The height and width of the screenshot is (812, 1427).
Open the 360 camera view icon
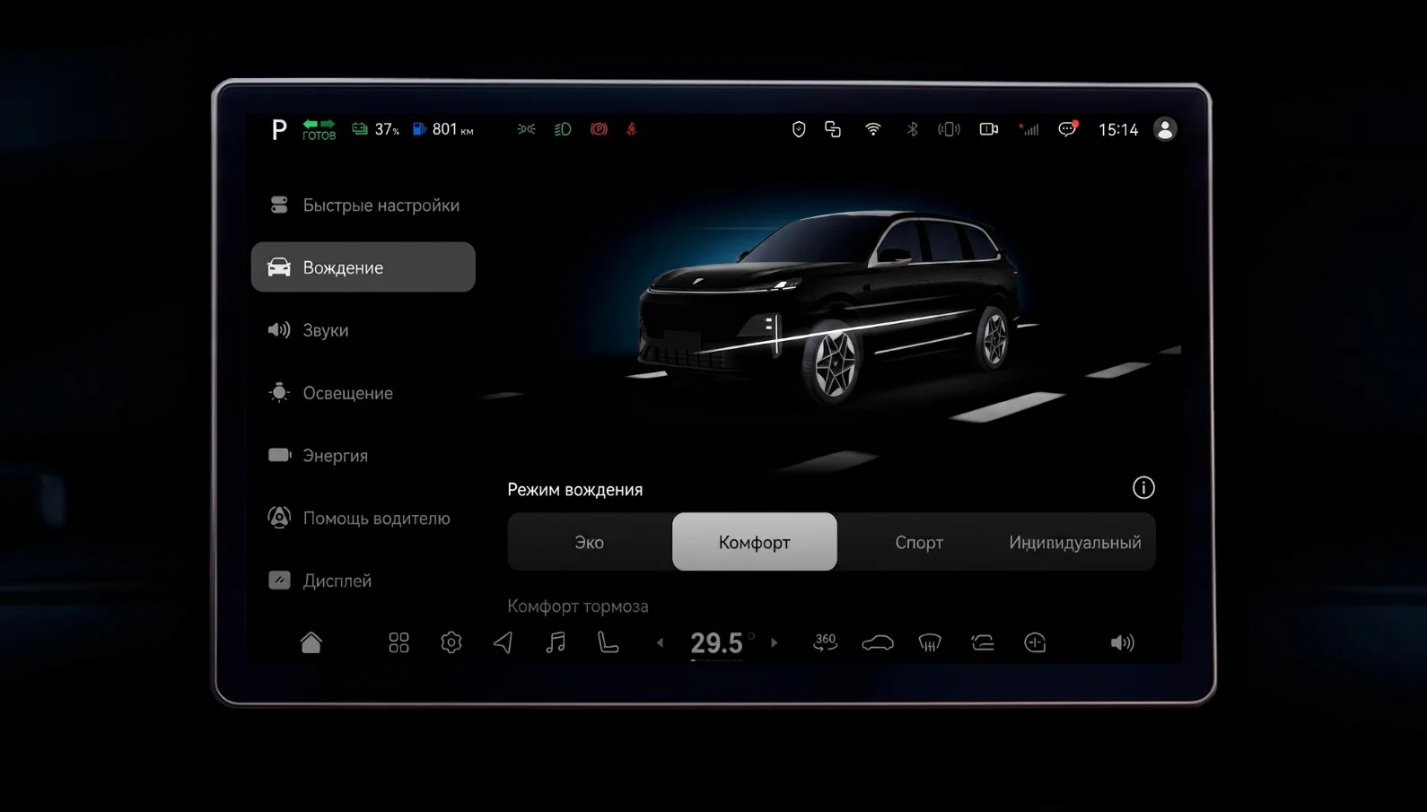pos(825,642)
